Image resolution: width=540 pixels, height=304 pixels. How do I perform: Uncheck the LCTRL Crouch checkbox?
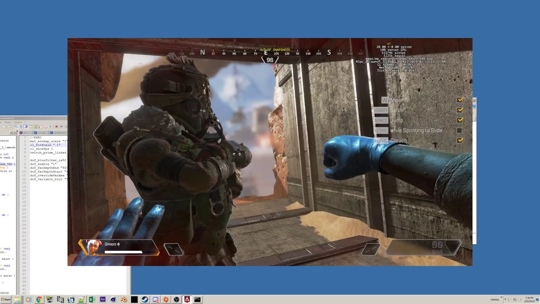pyautogui.click(x=460, y=140)
